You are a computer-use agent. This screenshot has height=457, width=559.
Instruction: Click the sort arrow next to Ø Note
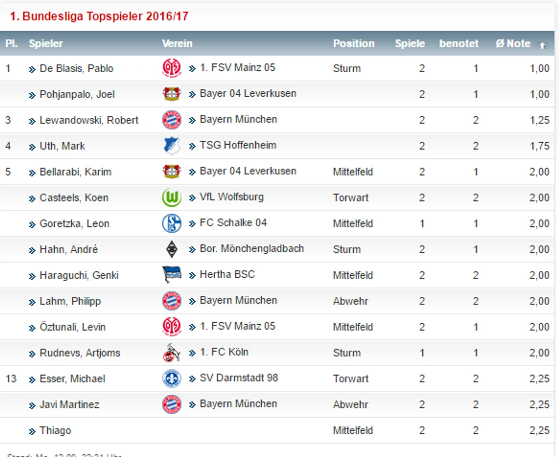(542, 45)
